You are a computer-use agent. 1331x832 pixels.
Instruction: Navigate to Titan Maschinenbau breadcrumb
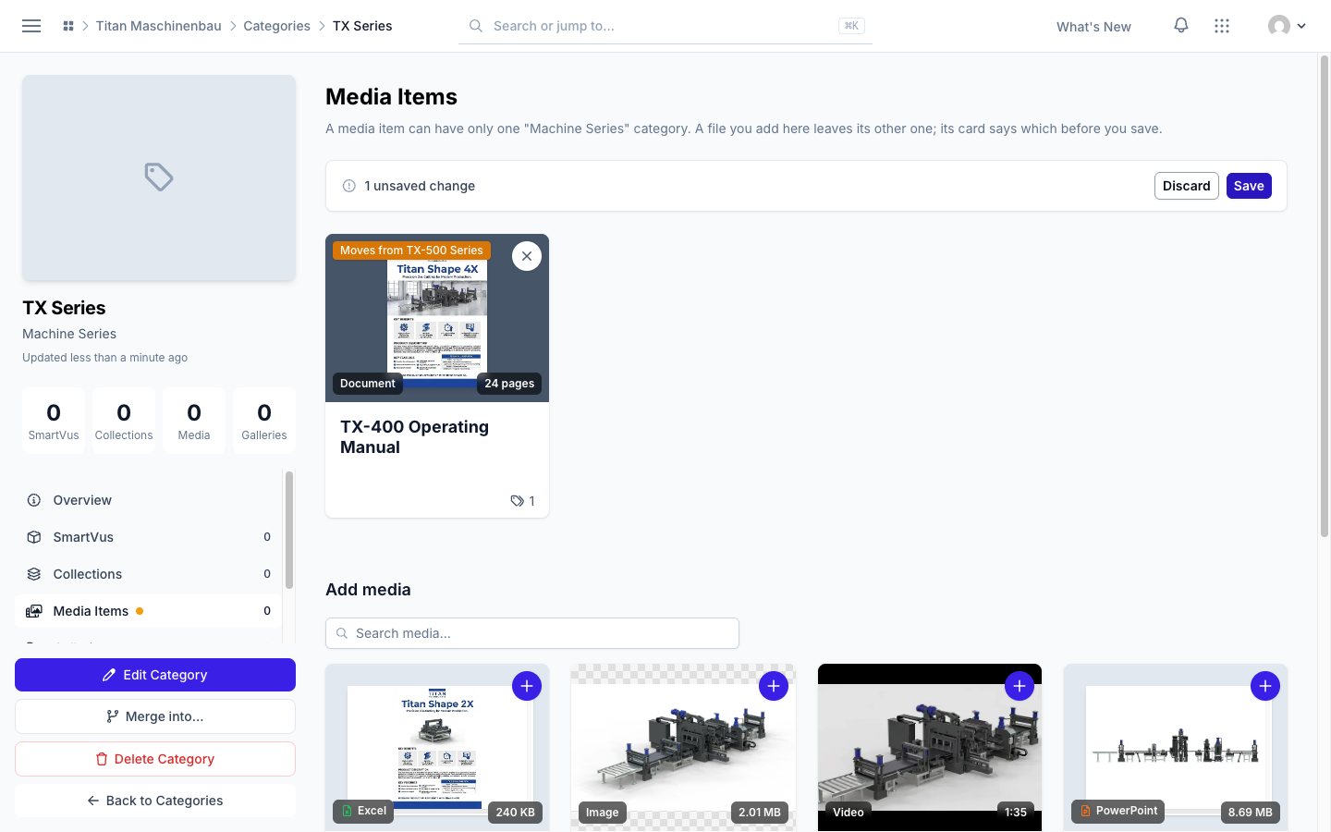(159, 26)
